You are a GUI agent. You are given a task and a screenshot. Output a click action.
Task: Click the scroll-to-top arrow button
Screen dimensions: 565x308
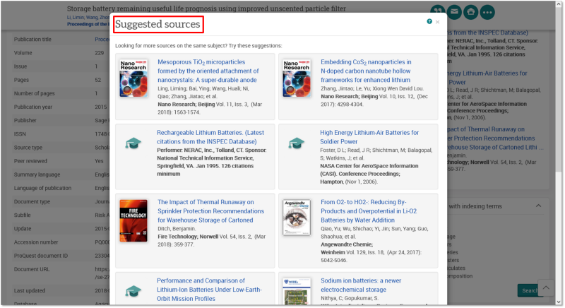[546, 290]
